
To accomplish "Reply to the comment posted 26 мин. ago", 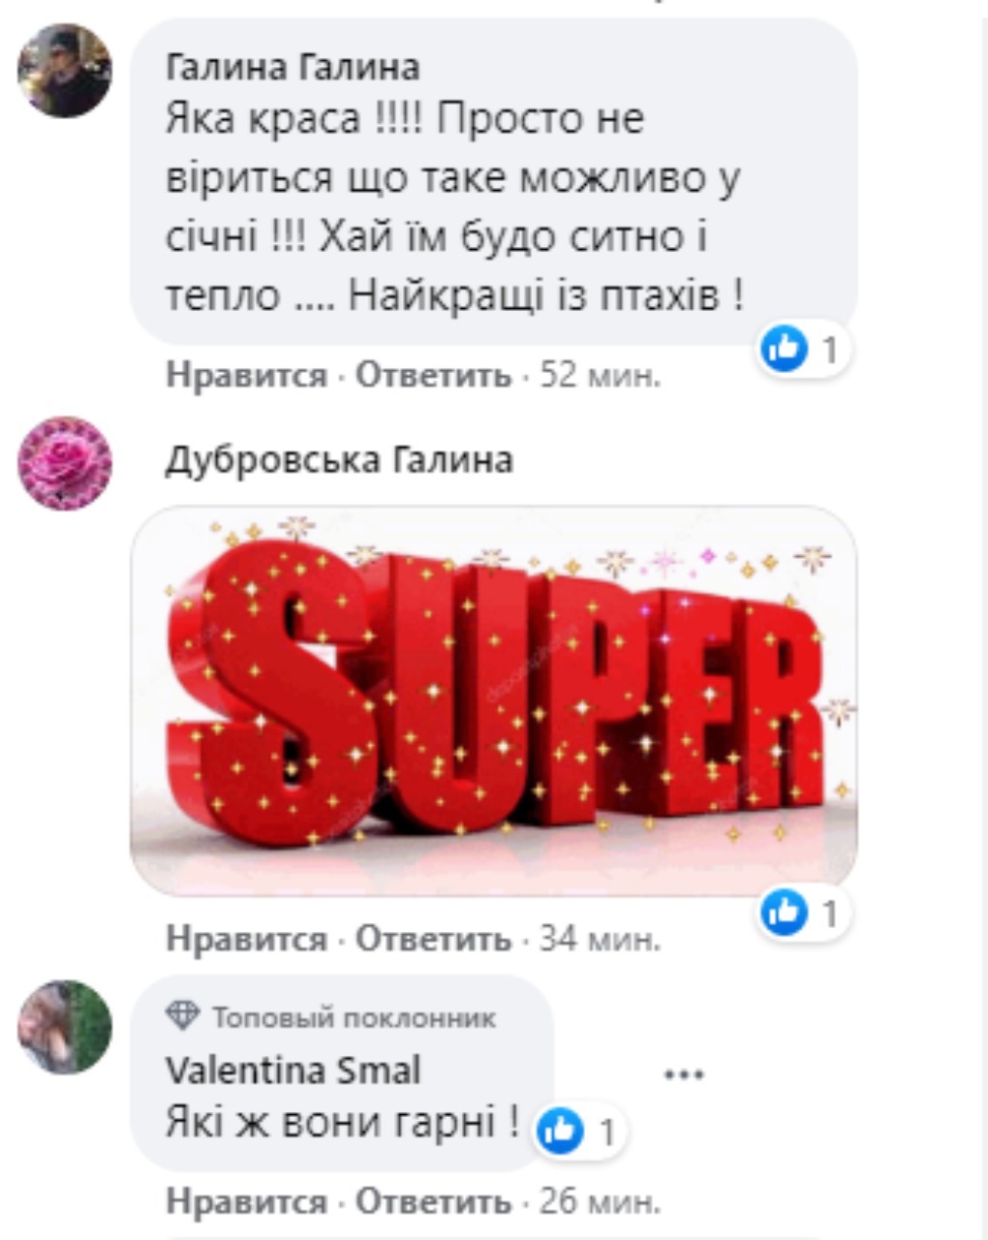I will tap(433, 1202).
